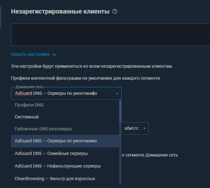Click text 'Профили контентной фильтрации по умолчанию'

tap(62, 78)
